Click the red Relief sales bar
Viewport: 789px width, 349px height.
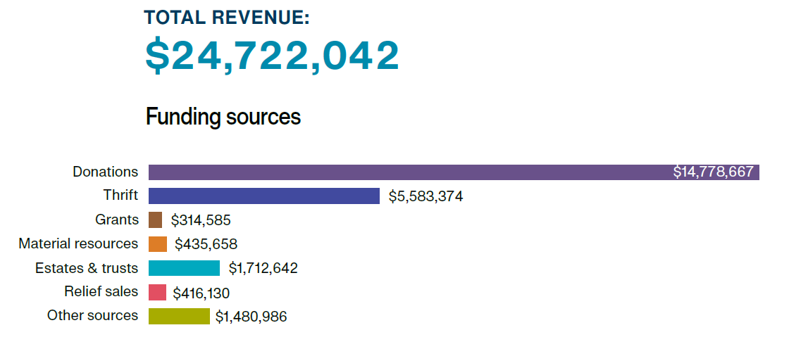tap(157, 292)
